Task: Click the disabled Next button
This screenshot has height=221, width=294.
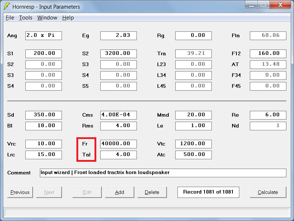Action: coord(49,192)
